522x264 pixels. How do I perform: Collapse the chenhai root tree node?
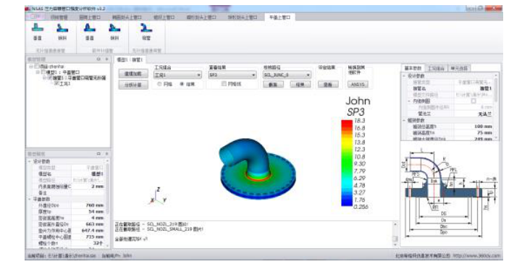tap(30, 67)
